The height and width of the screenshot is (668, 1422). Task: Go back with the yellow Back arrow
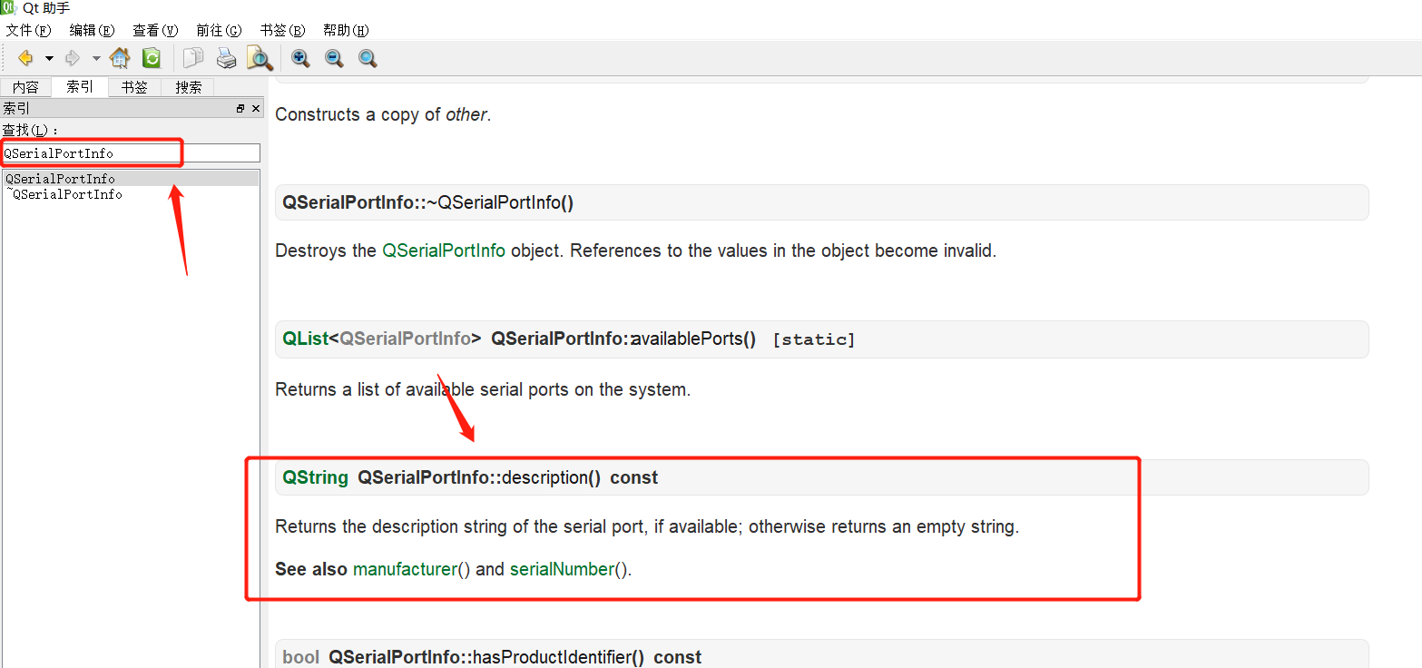25,58
